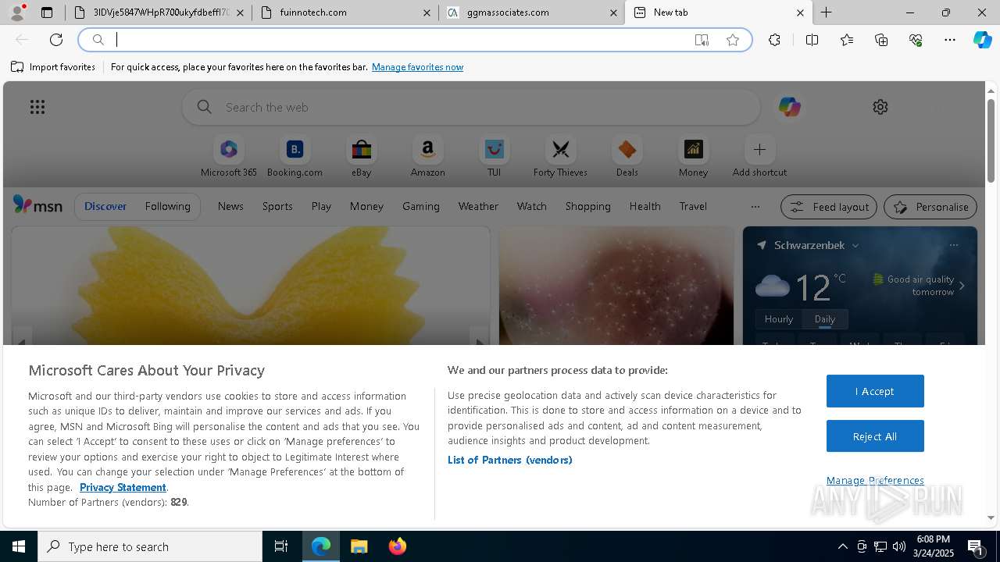Open the split screen icon

tap(812, 40)
